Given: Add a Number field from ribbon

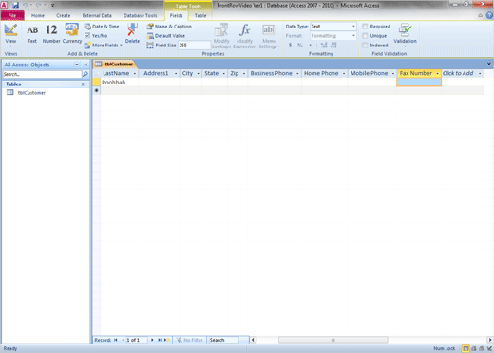Looking at the screenshot, I should tap(51, 34).
